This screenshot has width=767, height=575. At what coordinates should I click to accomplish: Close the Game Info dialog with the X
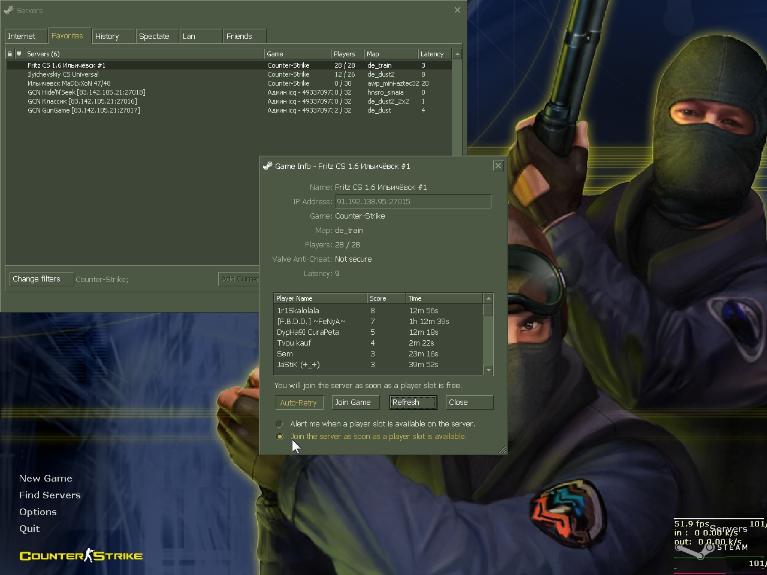tap(498, 166)
